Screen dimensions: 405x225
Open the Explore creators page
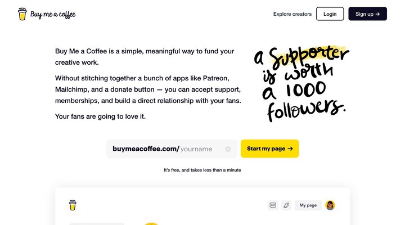pos(292,14)
